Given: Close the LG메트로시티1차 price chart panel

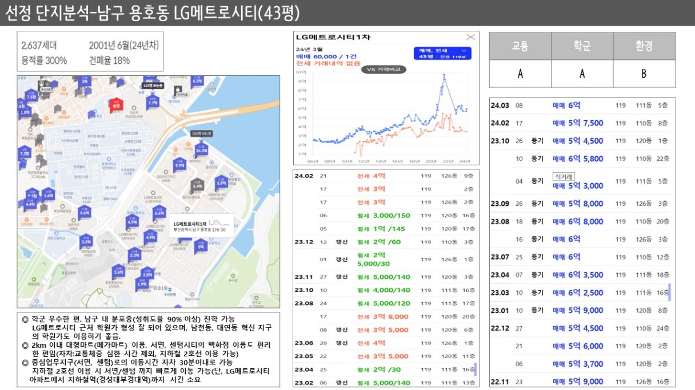Looking at the screenshot, I should pos(470,37).
